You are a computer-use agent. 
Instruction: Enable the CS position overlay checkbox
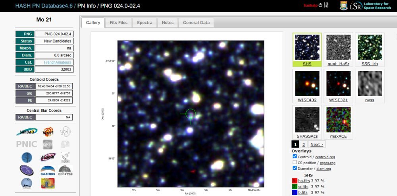(x=295, y=162)
